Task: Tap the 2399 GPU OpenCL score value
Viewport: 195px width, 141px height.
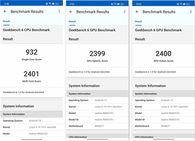Action: (97, 53)
